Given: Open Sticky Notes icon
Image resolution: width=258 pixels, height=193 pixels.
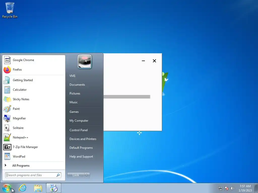Looking at the screenshot, I should coord(7,99).
